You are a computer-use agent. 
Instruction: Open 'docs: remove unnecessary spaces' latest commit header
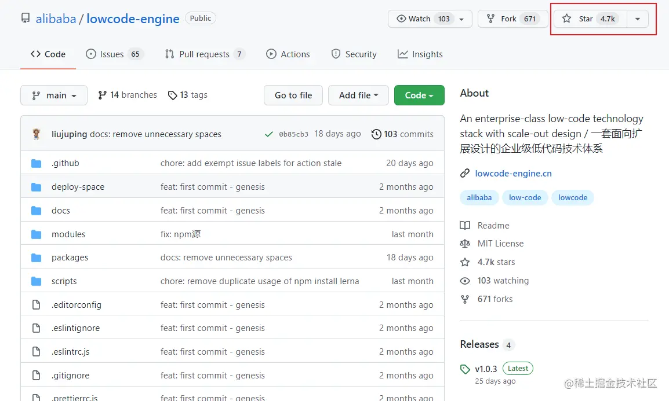point(156,134)
